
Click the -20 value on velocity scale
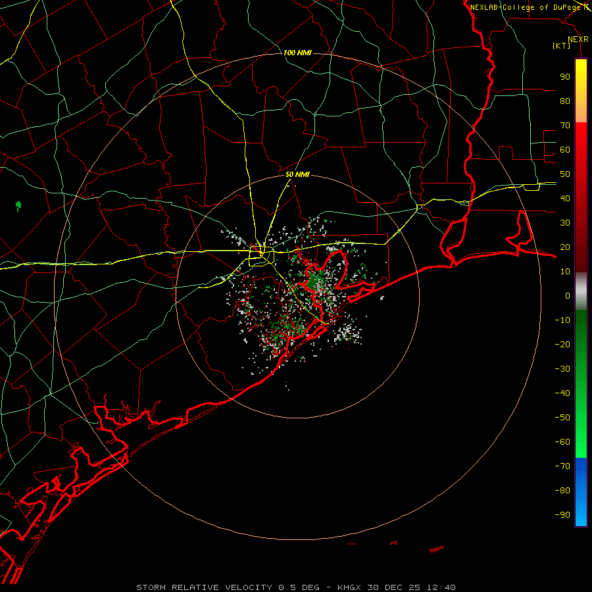(562, 344)
